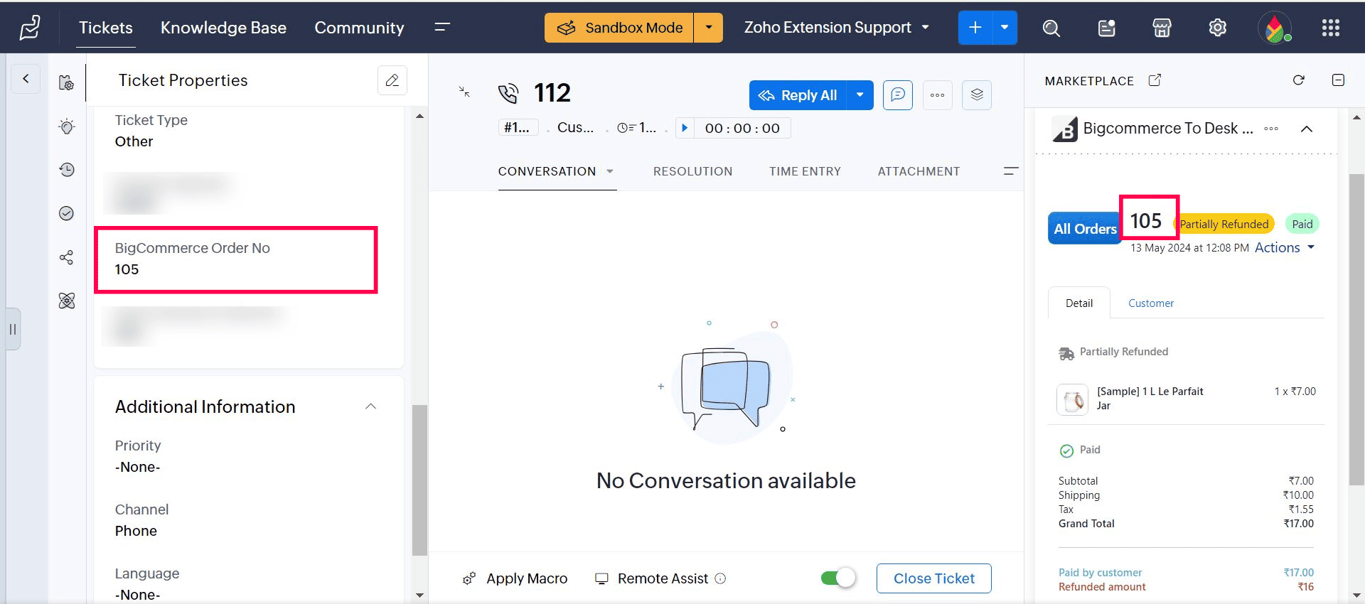The height and width of the screenshot is (604, 1365).
Task: Collapse the Additional Information section
Action: point(370,406)
